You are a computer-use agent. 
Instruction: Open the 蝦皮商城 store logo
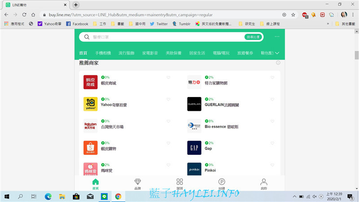coord(91,82)
